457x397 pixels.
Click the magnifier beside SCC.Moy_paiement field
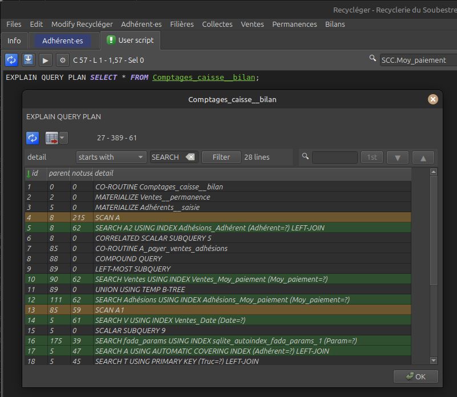click(373, 58)
